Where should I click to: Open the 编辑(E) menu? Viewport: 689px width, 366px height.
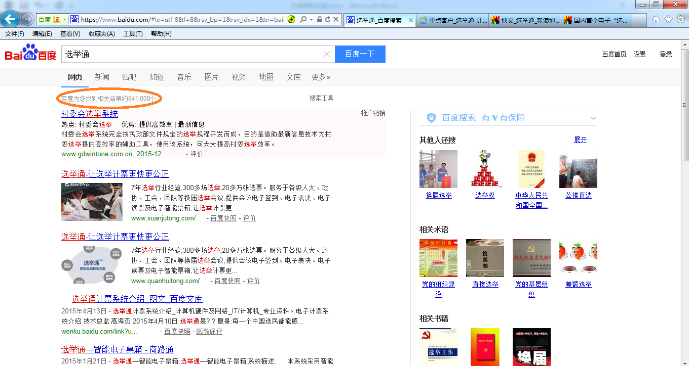pyautogui.click(x=42, y=34)
